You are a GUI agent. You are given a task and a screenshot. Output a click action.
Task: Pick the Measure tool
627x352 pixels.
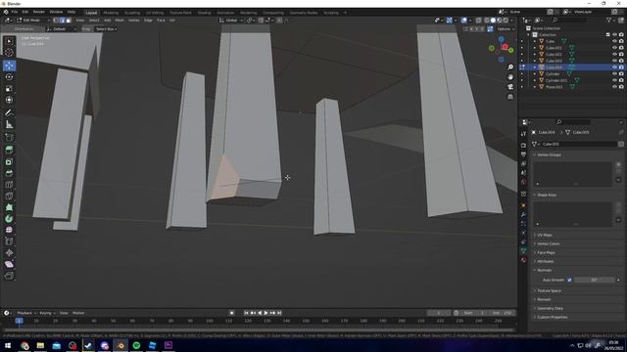(x=9, y=125)
